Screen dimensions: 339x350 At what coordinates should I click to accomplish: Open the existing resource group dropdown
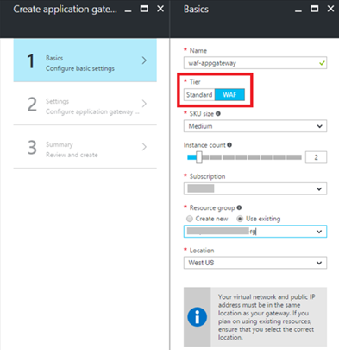255,232
